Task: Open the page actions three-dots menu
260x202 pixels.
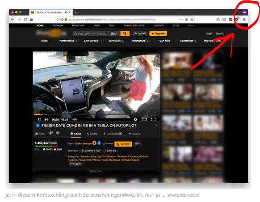Action: (181, 19)
